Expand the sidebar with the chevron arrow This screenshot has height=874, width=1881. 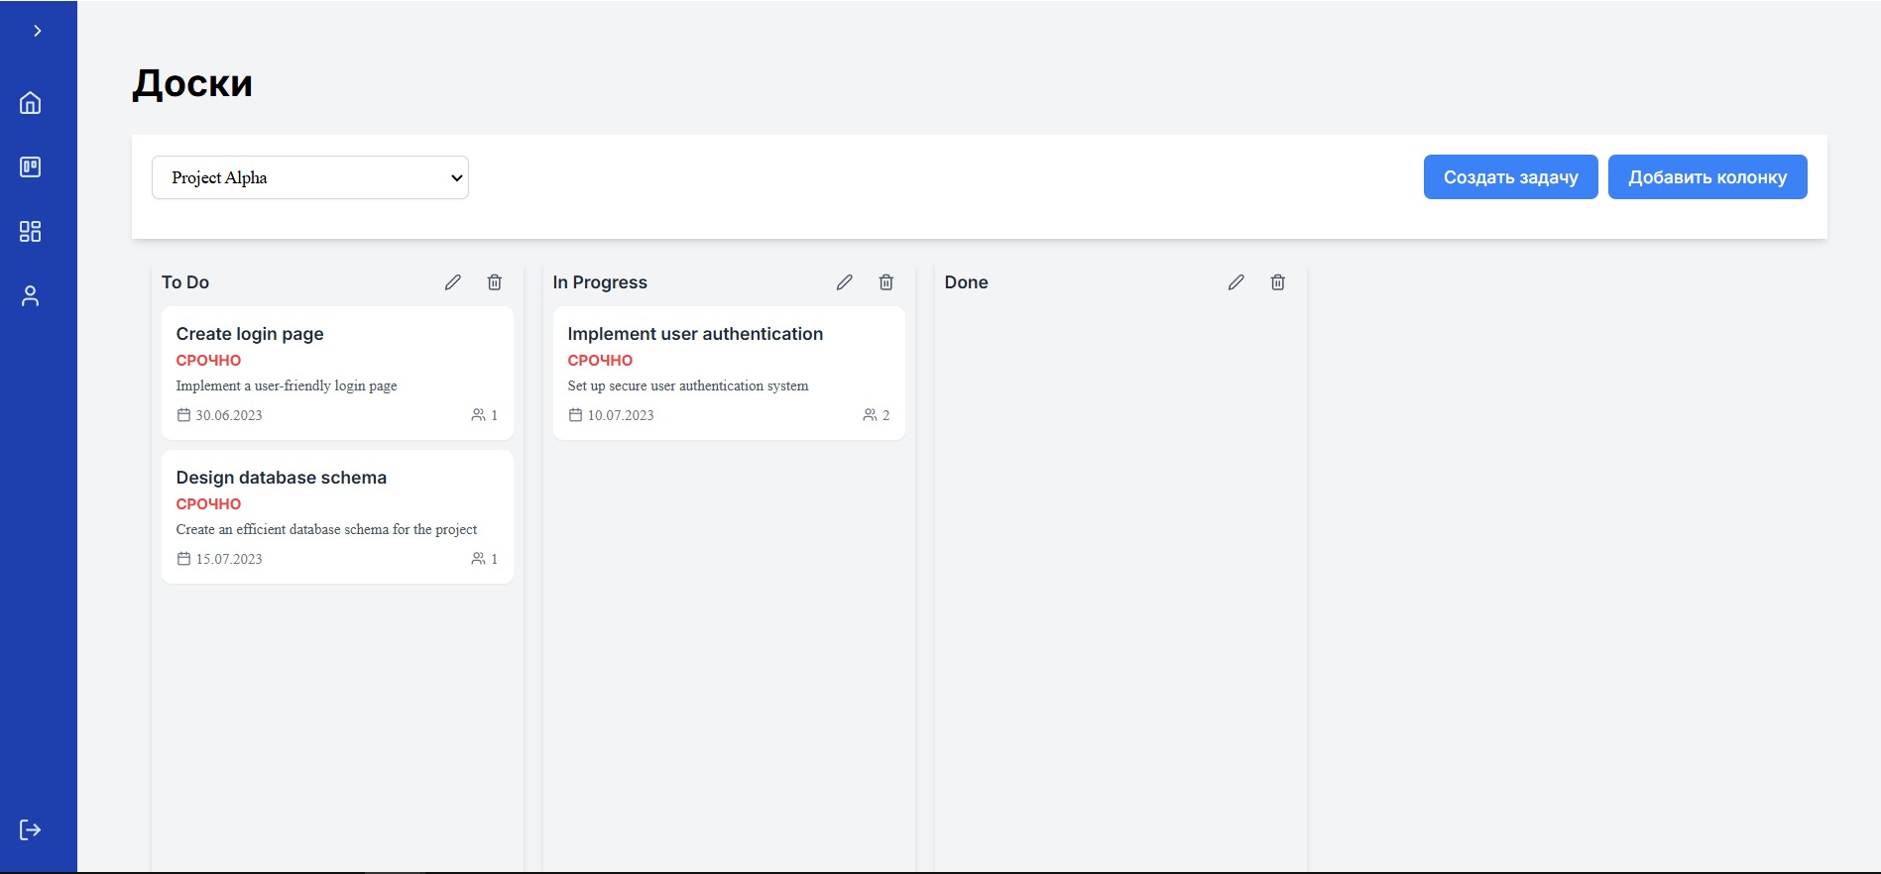click(x=38, y=31)
